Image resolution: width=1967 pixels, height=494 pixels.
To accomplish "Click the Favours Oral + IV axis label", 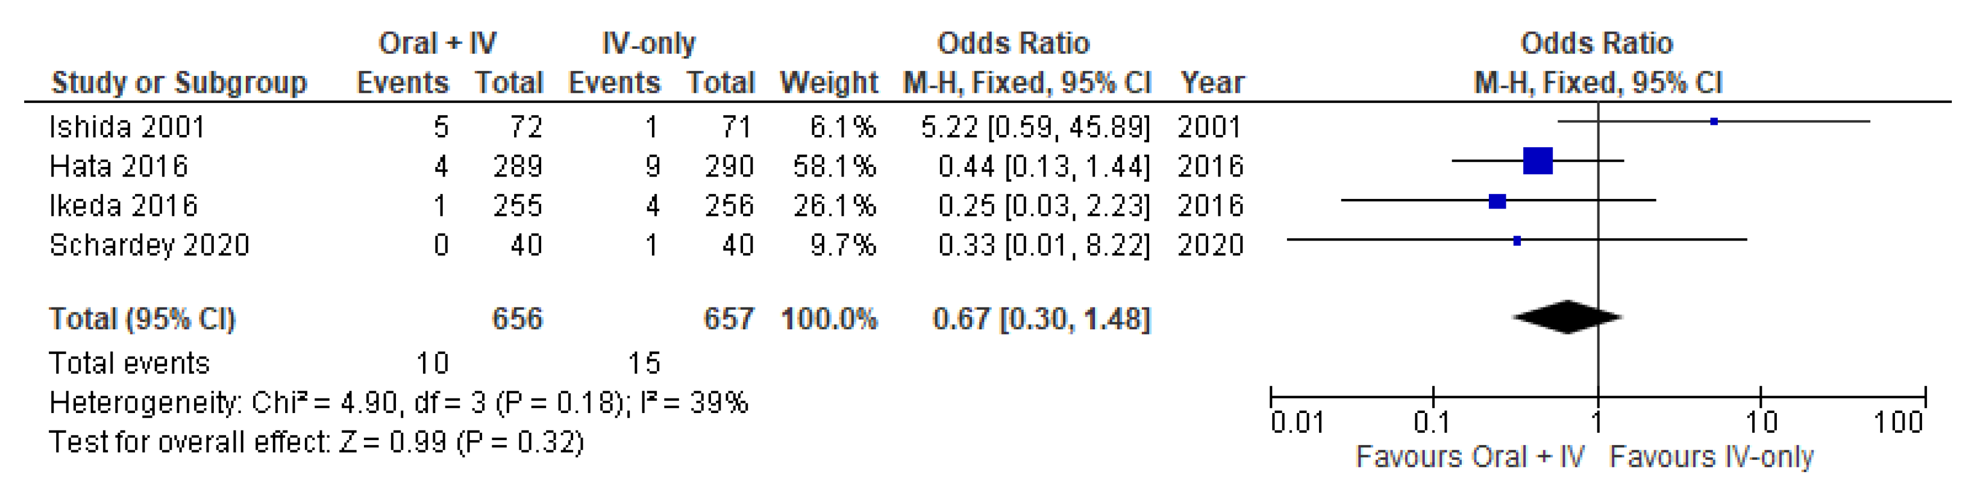I will coord(1469,456).
